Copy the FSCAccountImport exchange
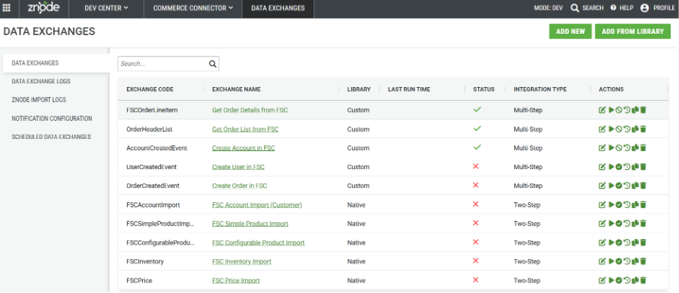This screenshot has width=679, height=293. 635,204
